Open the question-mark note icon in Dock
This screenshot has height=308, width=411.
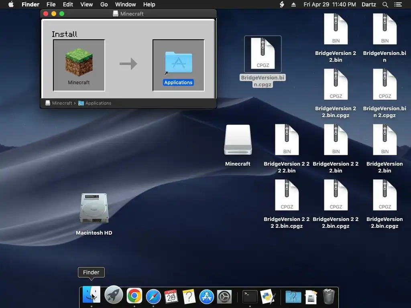(x=189, y=296)
